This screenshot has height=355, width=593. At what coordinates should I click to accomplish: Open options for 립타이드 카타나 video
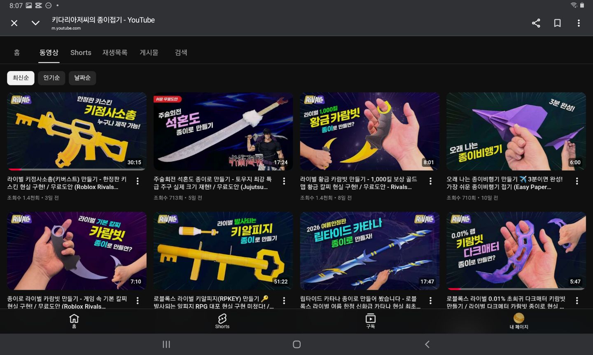[430, 300]
